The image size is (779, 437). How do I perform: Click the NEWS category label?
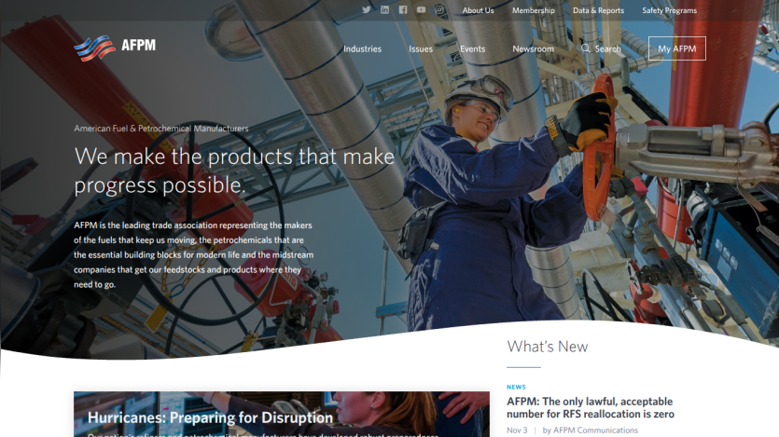tap(516, 387)
